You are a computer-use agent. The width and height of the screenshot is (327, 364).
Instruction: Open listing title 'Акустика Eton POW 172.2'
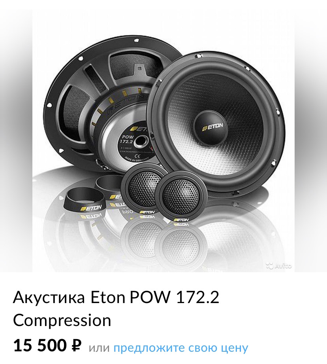(x=116, y=298)
